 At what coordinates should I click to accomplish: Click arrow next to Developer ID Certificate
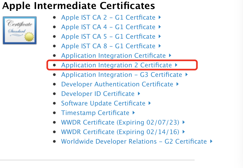(x=139, y=94)
